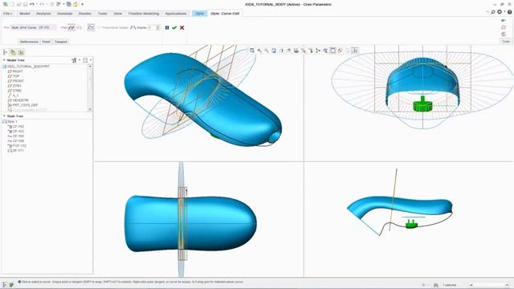Image resolution: width=514 pixels, height=289 pixels.
Task: Click the plane icon on right ribbon edge
Action: coord(504,27)
